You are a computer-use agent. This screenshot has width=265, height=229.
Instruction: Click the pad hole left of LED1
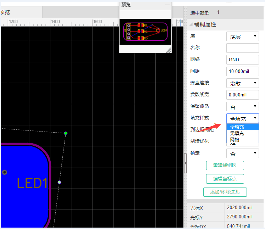[x=5, y=172]
